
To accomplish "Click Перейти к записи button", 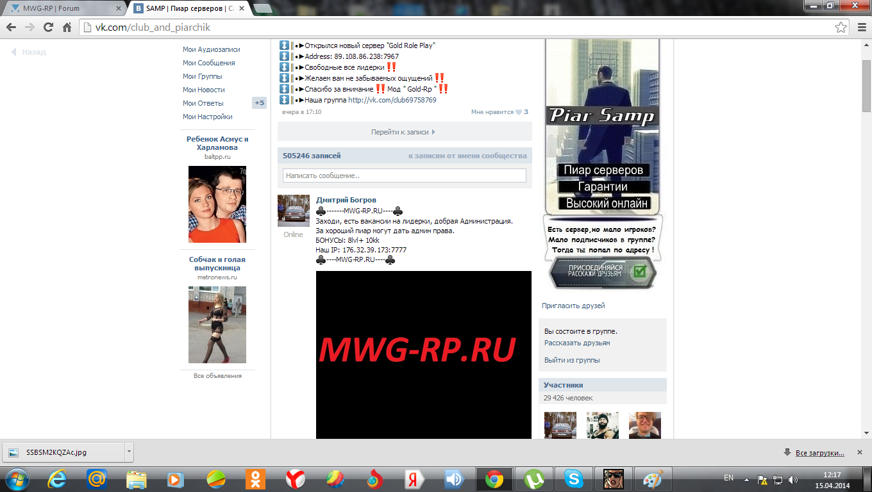I will (x=405, y=132).
